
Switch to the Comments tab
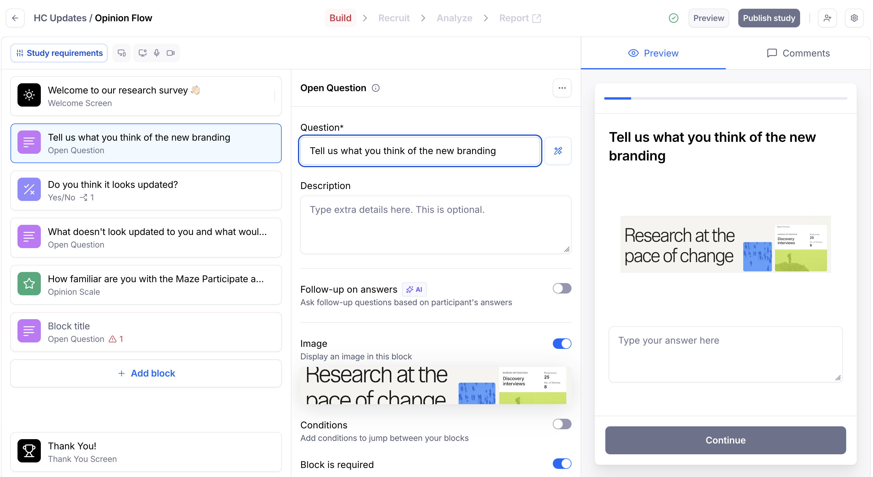point(798,53)
